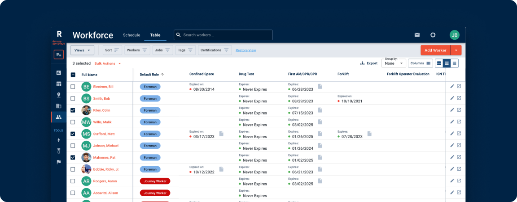Screen dimensions: 517x202
Task: Open Confined Space document for Bobbie, Ricky, Jr.
Action: coord(221,169)
